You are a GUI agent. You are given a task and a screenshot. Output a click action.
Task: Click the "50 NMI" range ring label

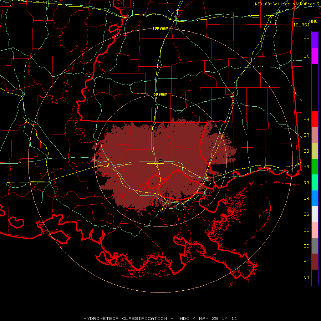(160, 94)
